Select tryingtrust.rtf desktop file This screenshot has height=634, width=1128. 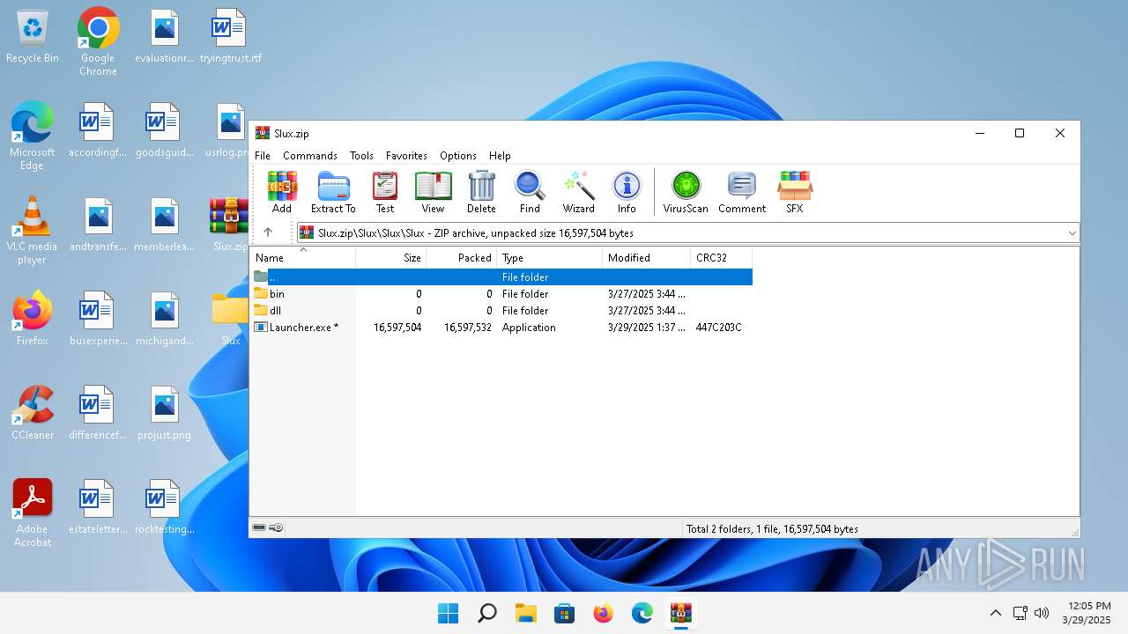(x=230, y=37)
